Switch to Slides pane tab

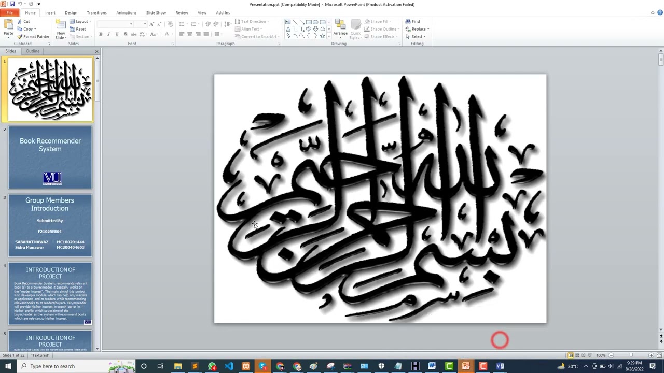pos(11,51)
